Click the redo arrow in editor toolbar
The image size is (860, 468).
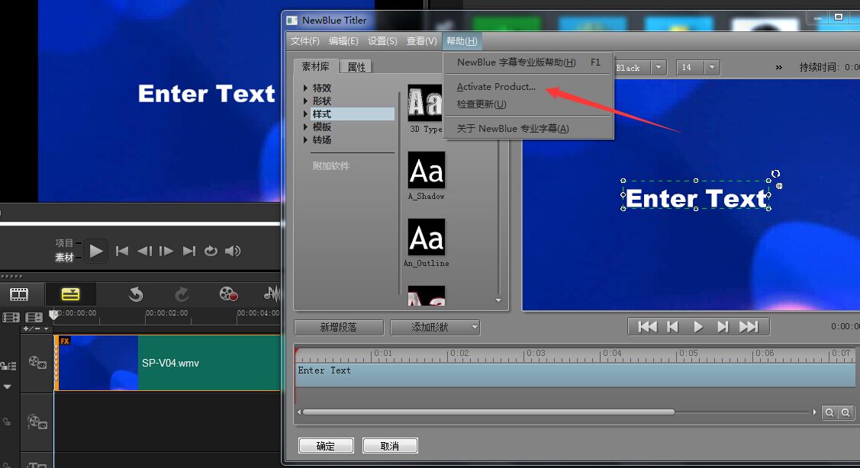coord(182,294)
